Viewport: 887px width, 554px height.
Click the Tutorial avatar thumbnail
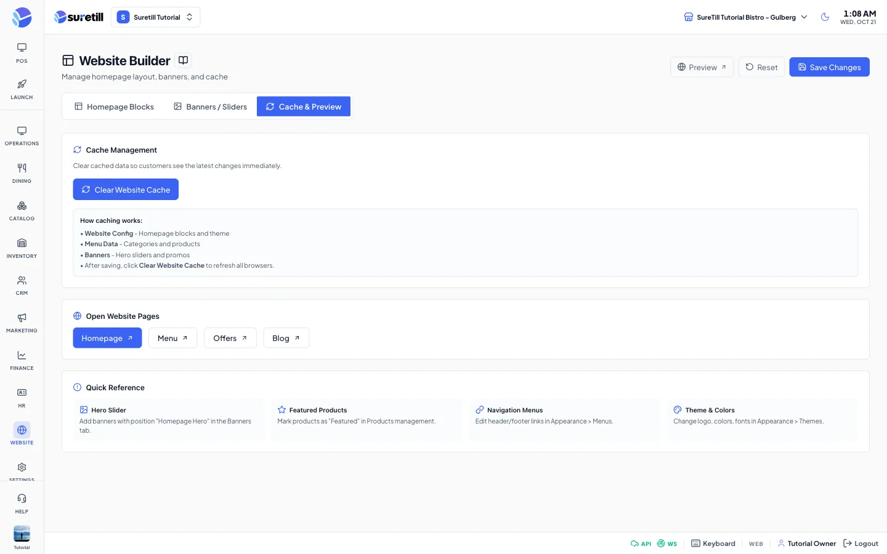(22, 534)
